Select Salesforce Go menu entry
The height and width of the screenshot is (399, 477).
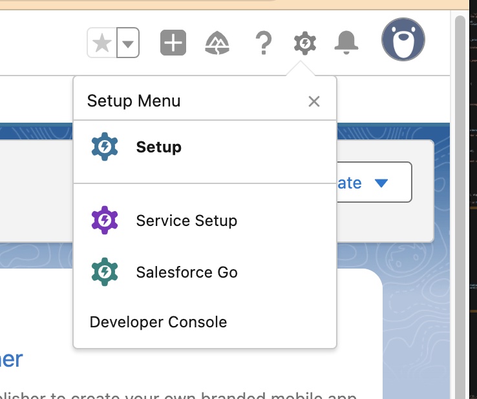(x=205, y=272)
